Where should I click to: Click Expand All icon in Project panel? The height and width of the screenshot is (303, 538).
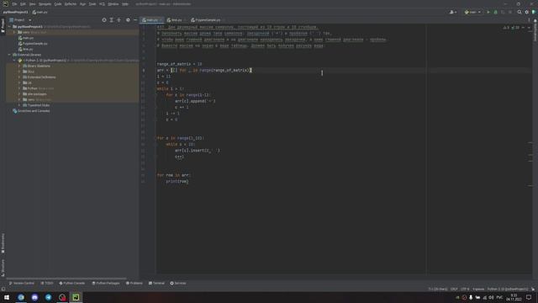(112, 20)
